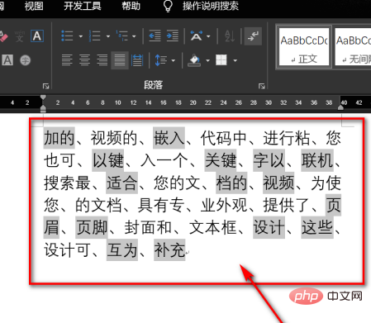Screen dimensions: 371x323
Task: Open paragraph settings dialog launcher
Action: click(x=261, y=86)
